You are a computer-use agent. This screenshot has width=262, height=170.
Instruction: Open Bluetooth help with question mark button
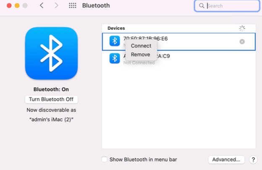click(x=253, y=160)
